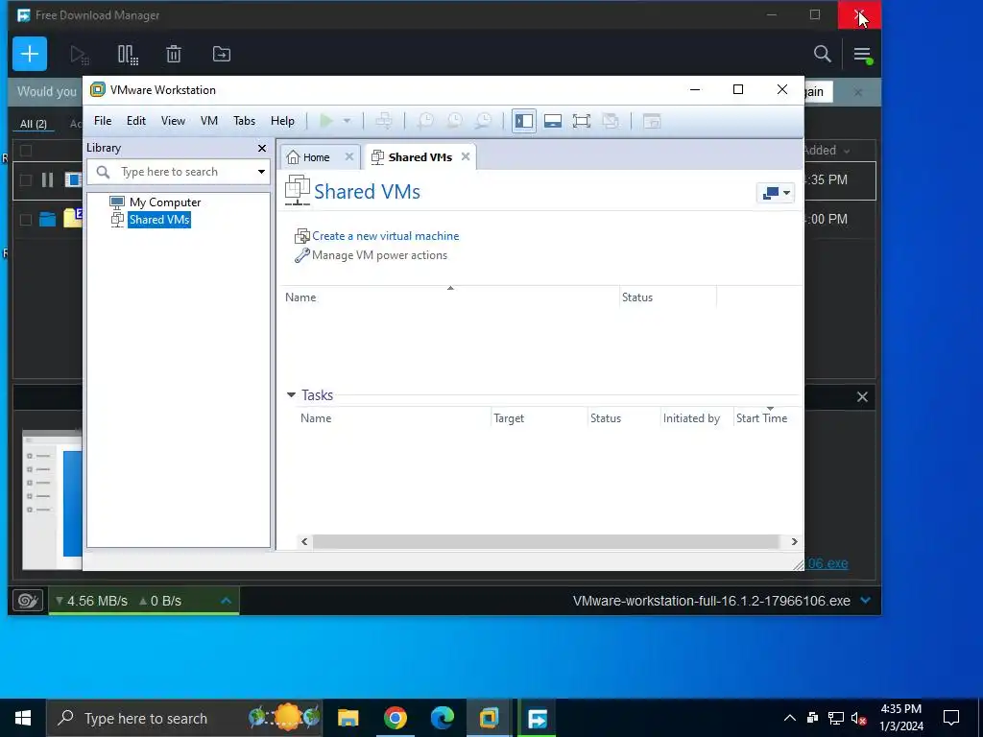
Task: Sort tasks by Initiated by column
Action: [691, 418]
